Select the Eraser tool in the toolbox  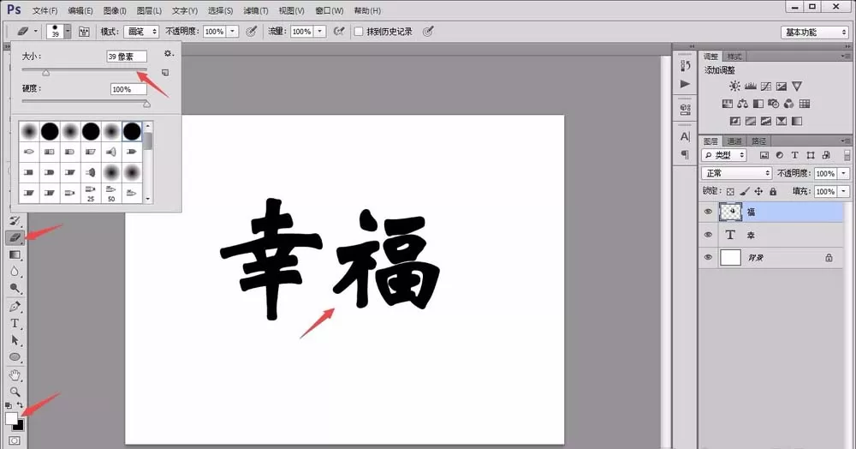[15, 237]
